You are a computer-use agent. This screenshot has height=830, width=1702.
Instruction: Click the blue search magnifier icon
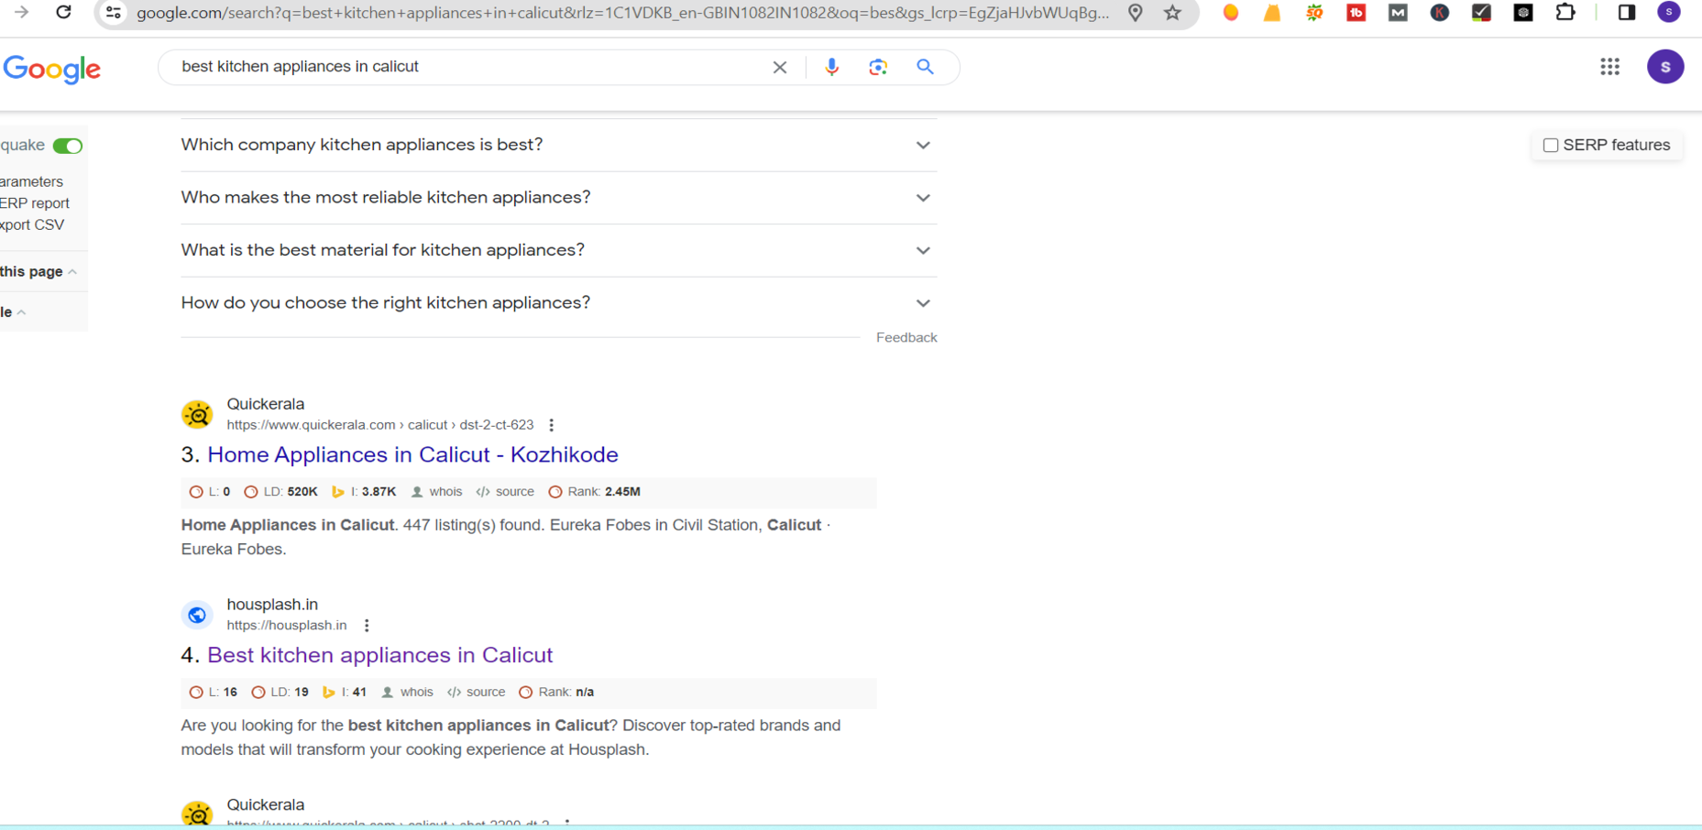(925, 67)
